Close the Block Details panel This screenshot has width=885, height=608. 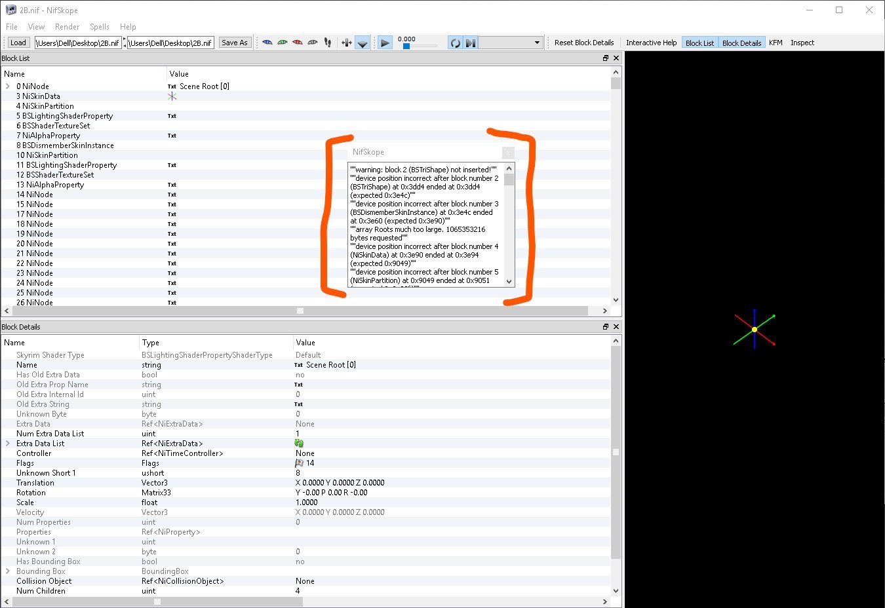(x=616, y=326)
